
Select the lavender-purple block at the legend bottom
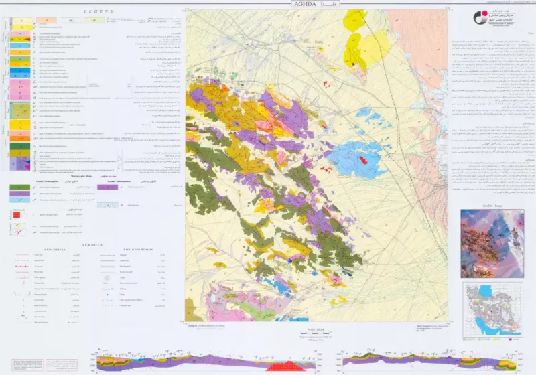pos(20,163)
